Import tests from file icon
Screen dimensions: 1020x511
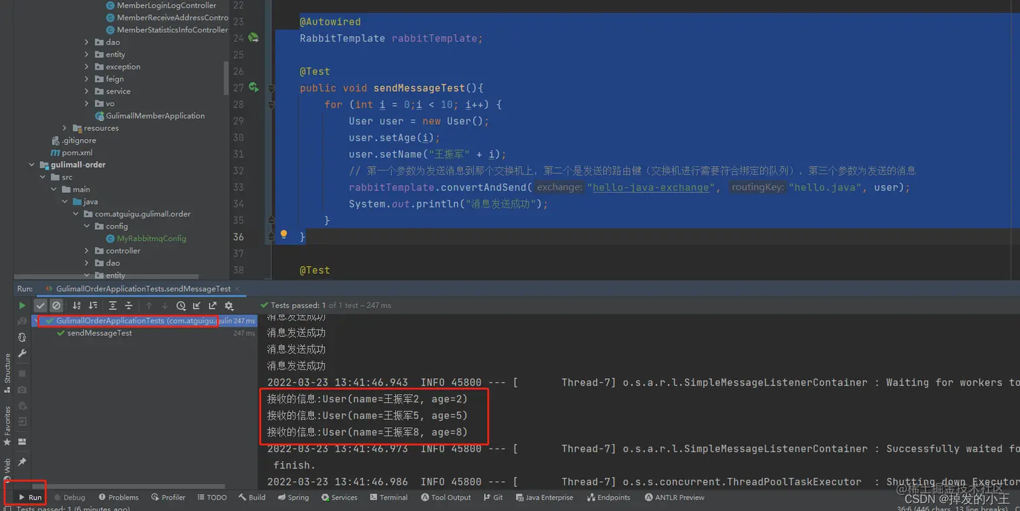tap(197, 306)
